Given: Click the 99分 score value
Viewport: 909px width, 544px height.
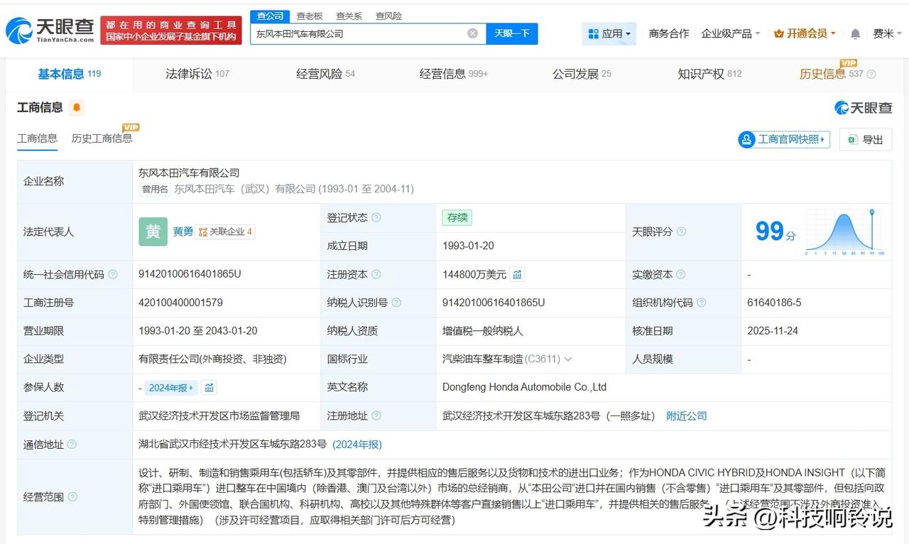Looking at the screenshot, I should 775,232.
